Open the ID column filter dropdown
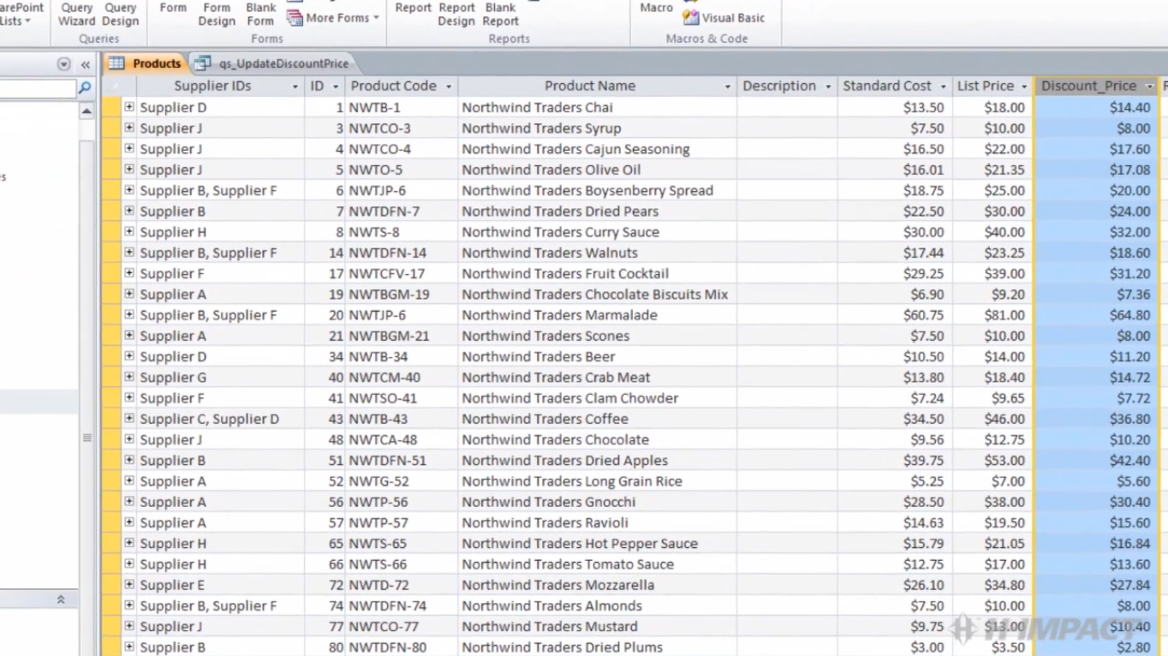Screen dimensions: 1168x656 pos(336,86)
